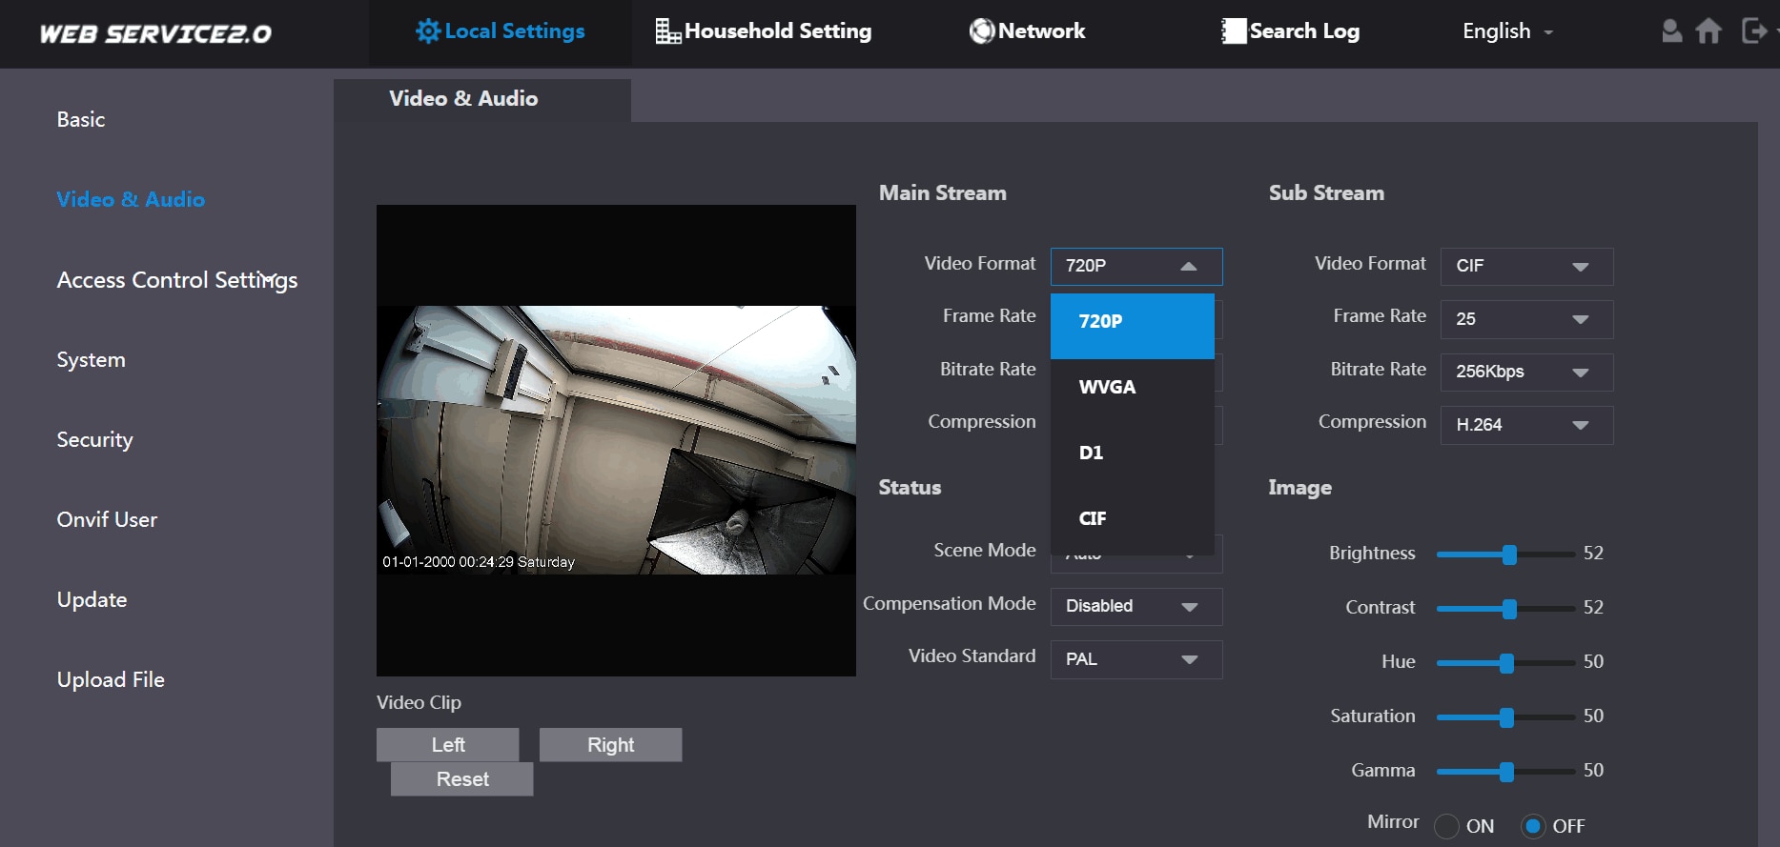Viewport: 1780px width, 847px height.
Task: Choose WVGA from video format list
Action: pos(1133,387)
